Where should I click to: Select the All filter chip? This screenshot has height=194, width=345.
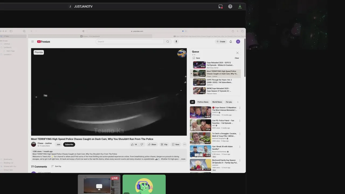pyautogui.click(x=192, y=102)
